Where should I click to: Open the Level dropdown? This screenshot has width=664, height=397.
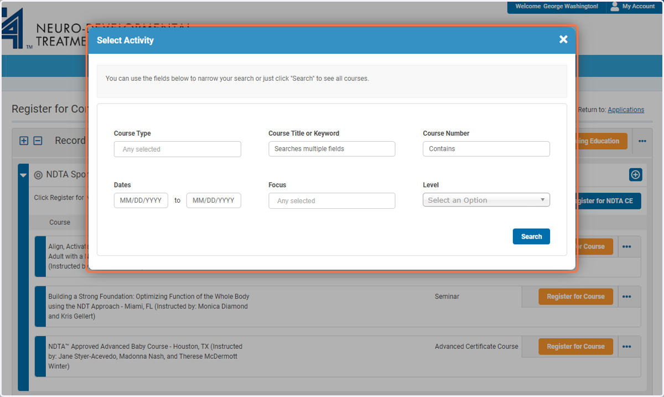tap(486, 200)
